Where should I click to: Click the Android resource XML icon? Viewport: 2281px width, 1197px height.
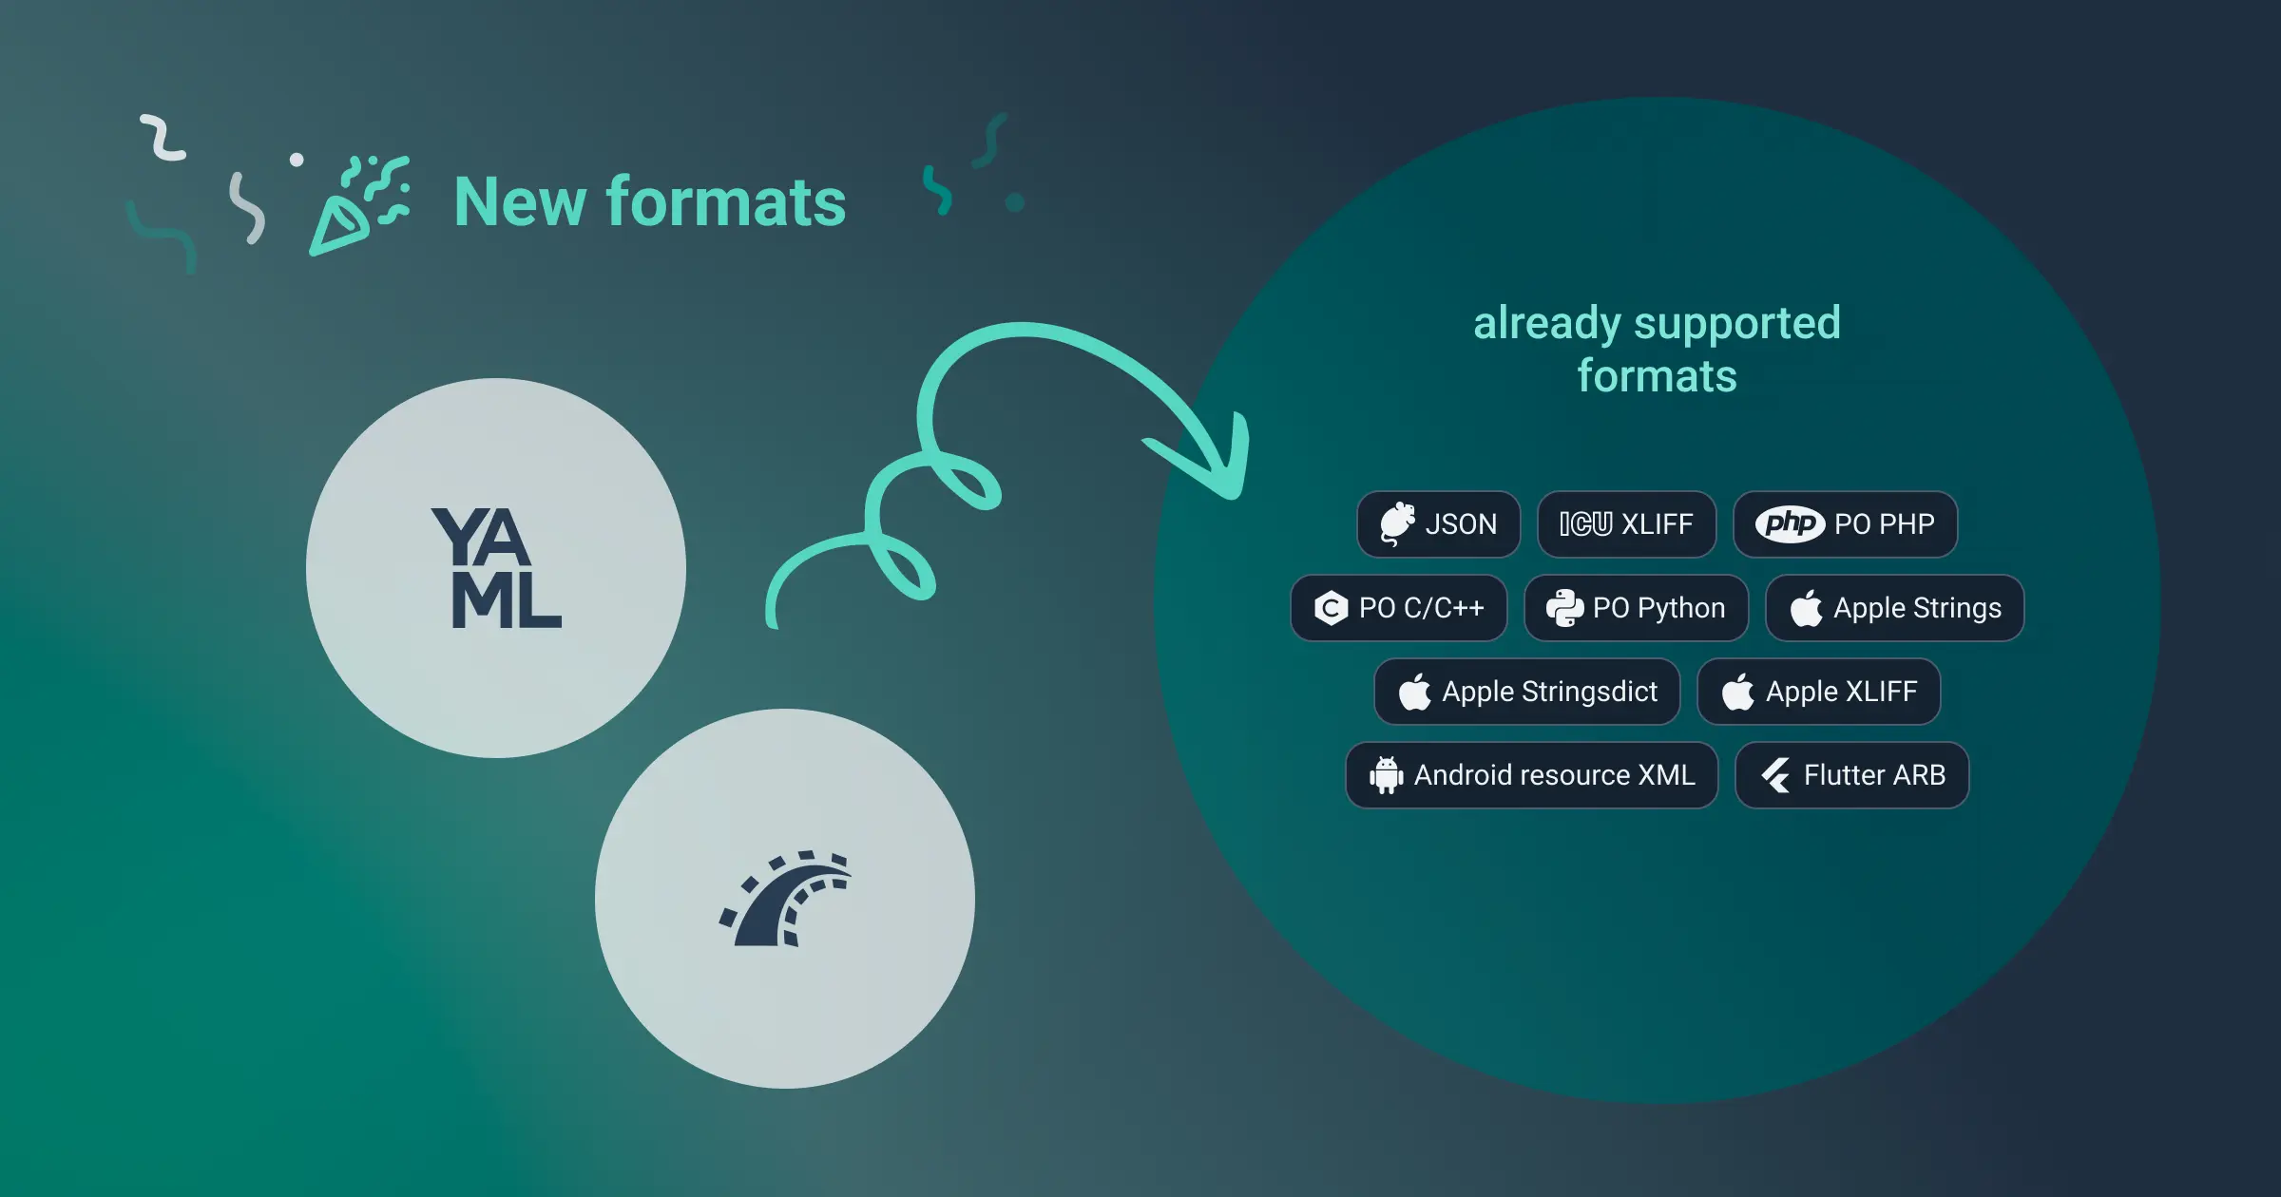pyautogui.click(x=1382, y=775)
